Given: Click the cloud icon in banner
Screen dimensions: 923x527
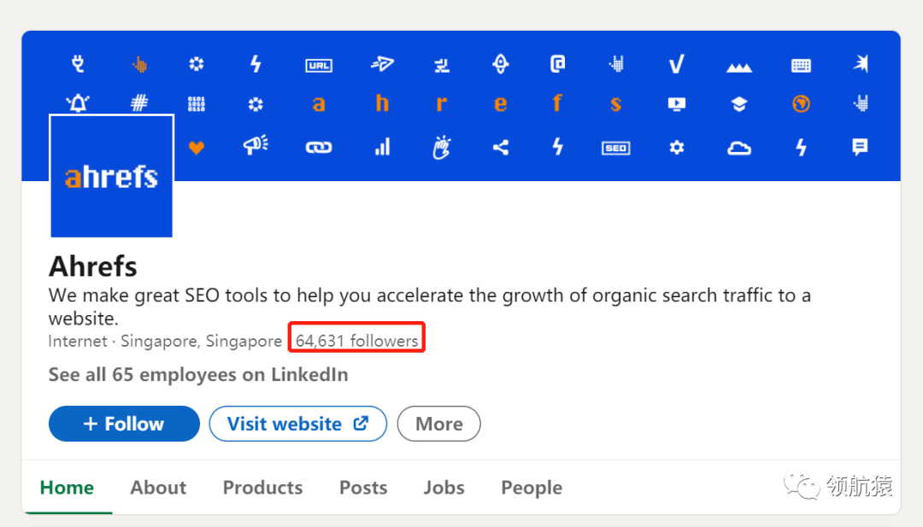Looking at the screenshot, I should [738, 149].
